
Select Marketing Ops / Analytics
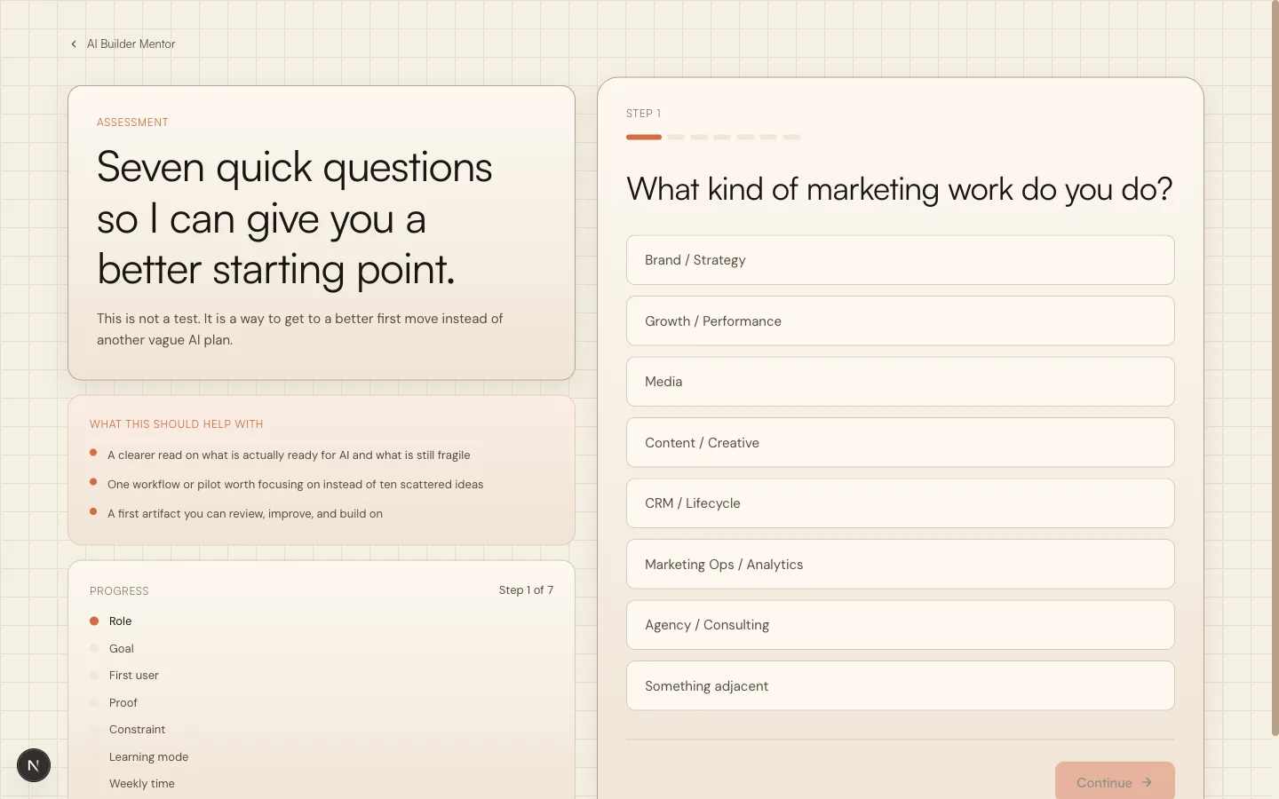click(x=900, y=564)
